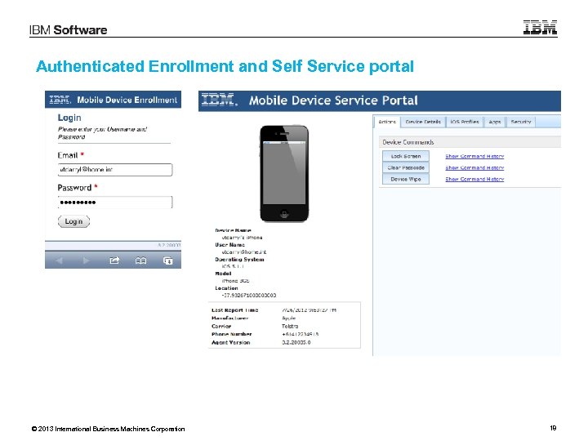Click the Login heading on enrollment page

coord(69,118)
